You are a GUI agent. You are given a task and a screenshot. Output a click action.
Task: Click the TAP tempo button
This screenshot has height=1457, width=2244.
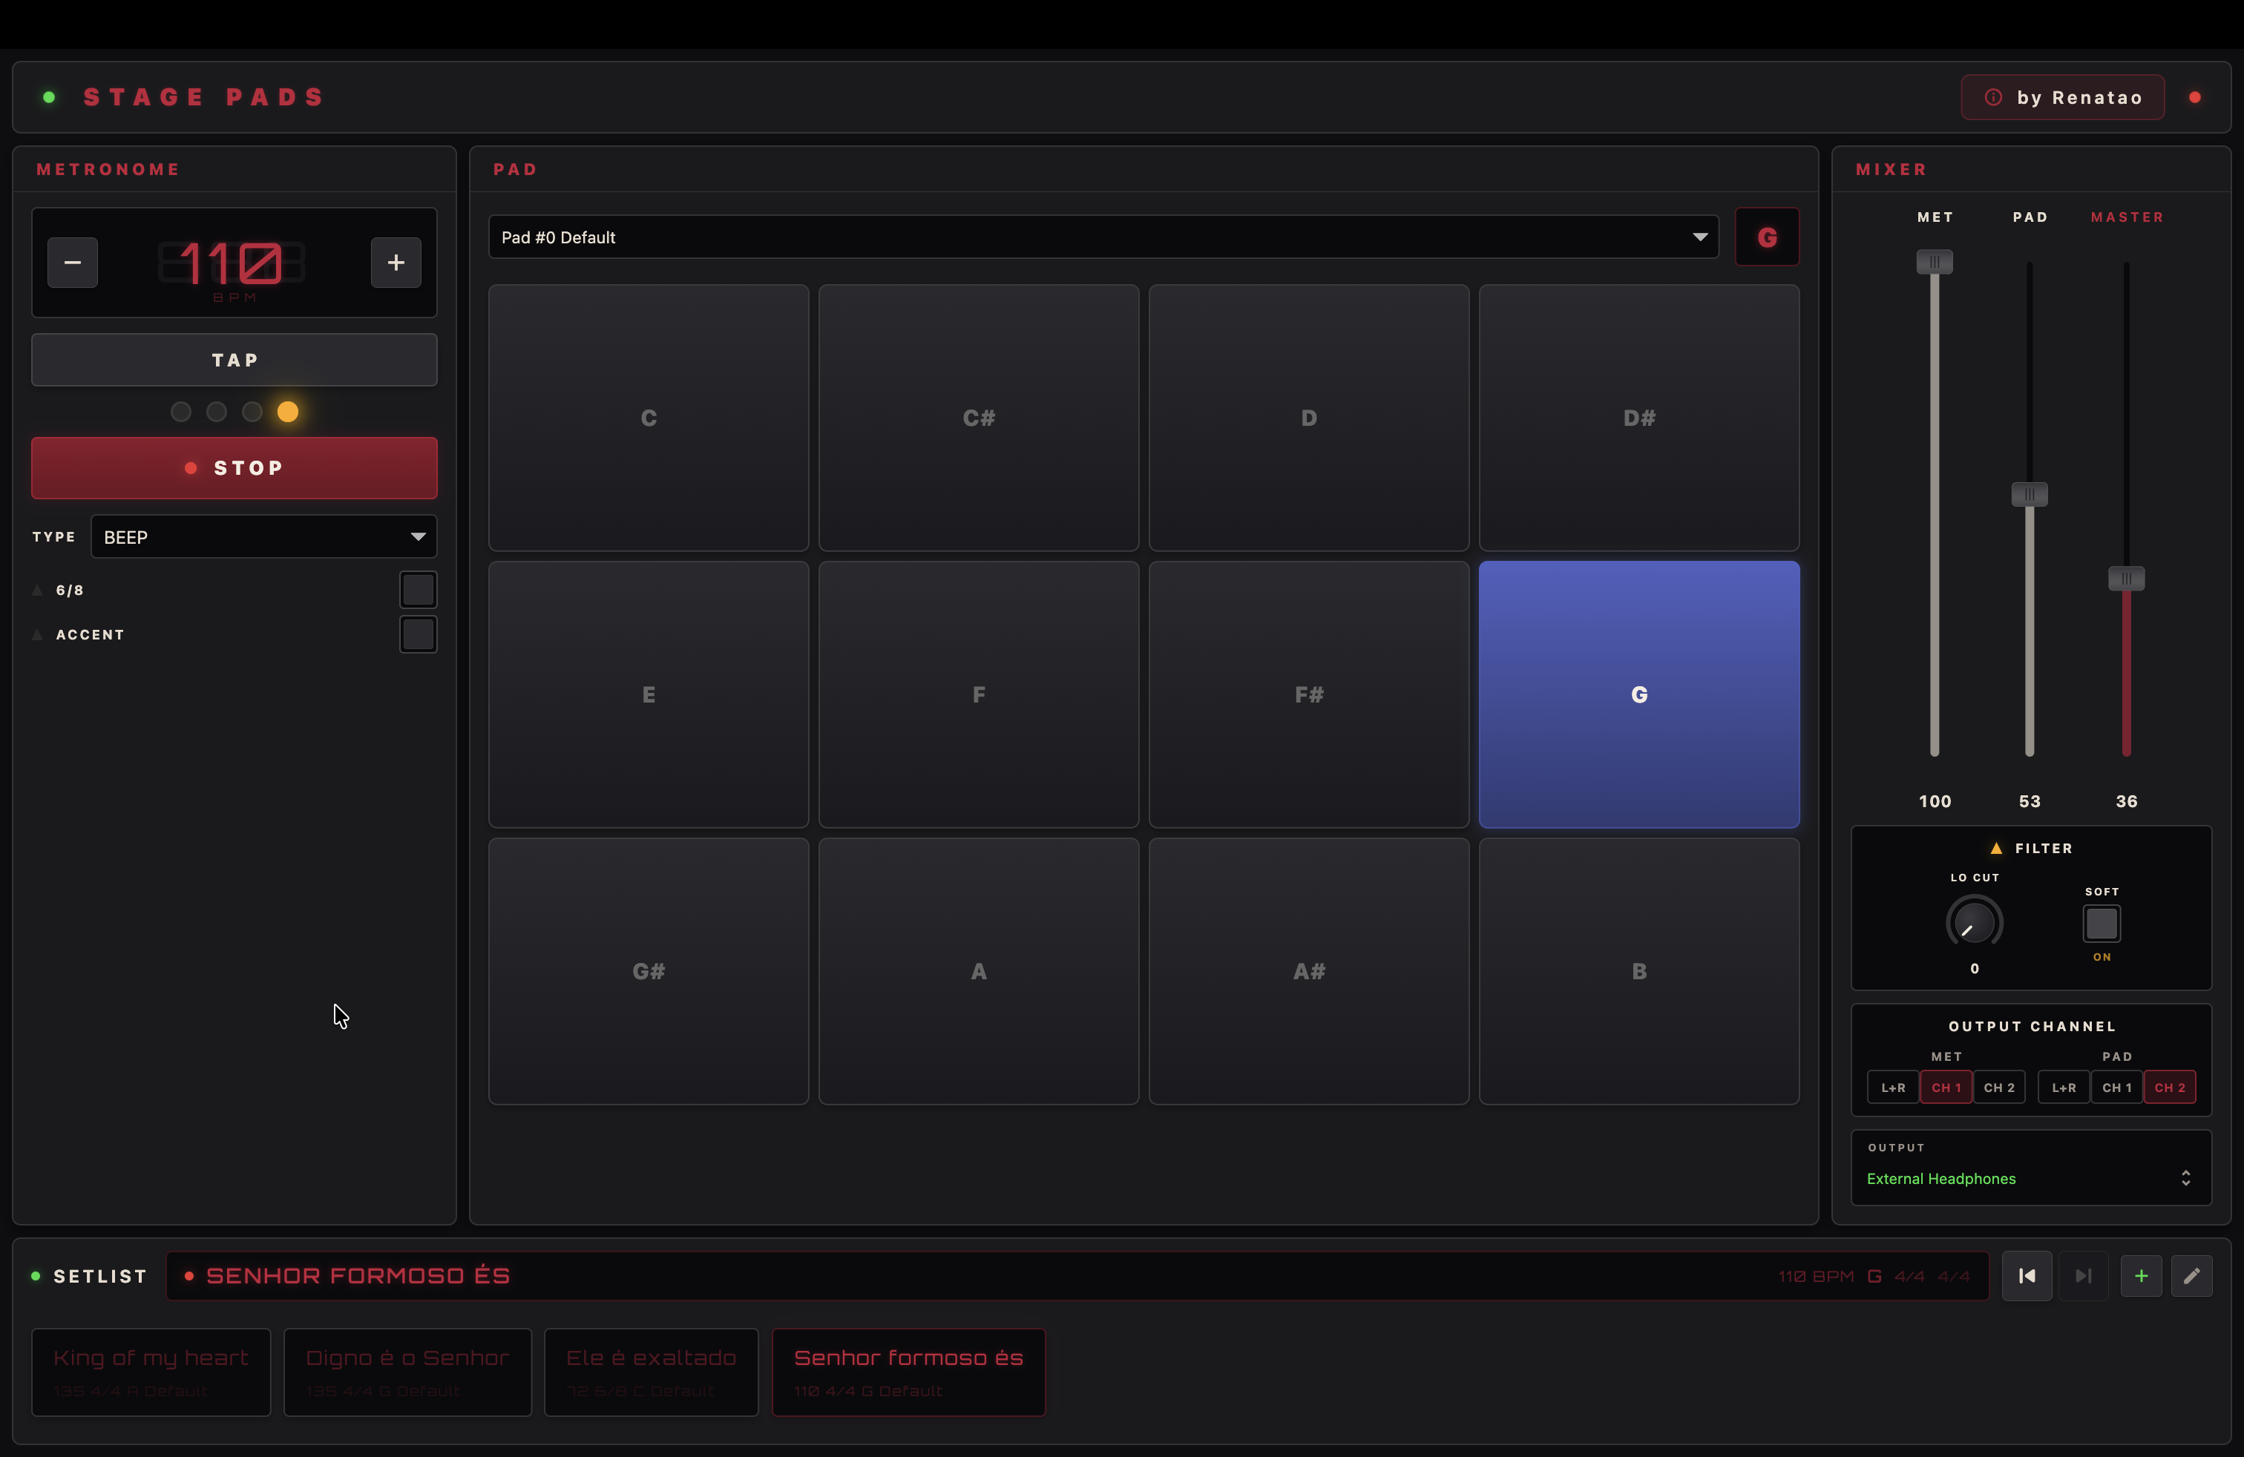234,359
